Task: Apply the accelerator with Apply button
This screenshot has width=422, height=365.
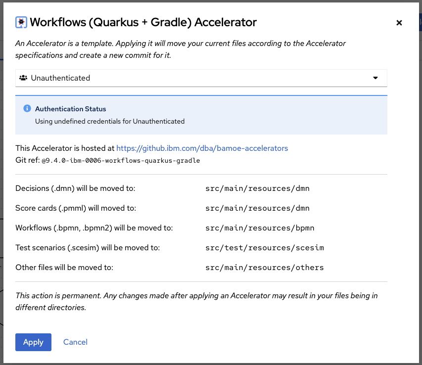Action: [33, 342]
